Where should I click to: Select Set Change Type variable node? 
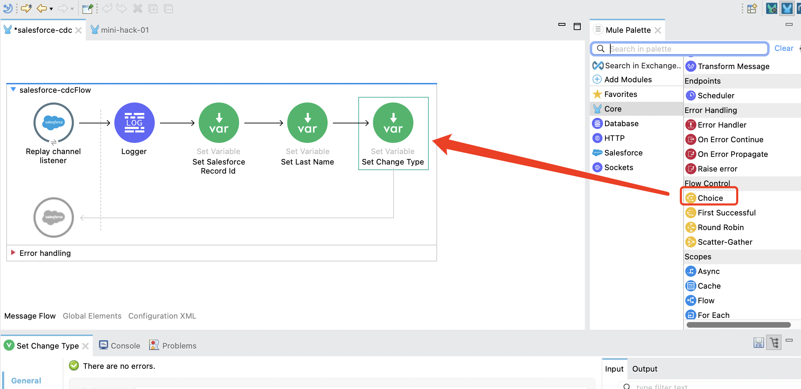(x=393, y=122)
